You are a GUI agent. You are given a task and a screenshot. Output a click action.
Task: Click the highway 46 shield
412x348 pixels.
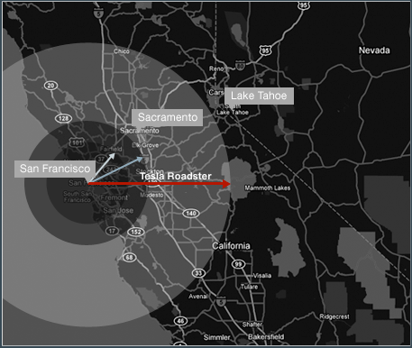(x=180, y=321)
